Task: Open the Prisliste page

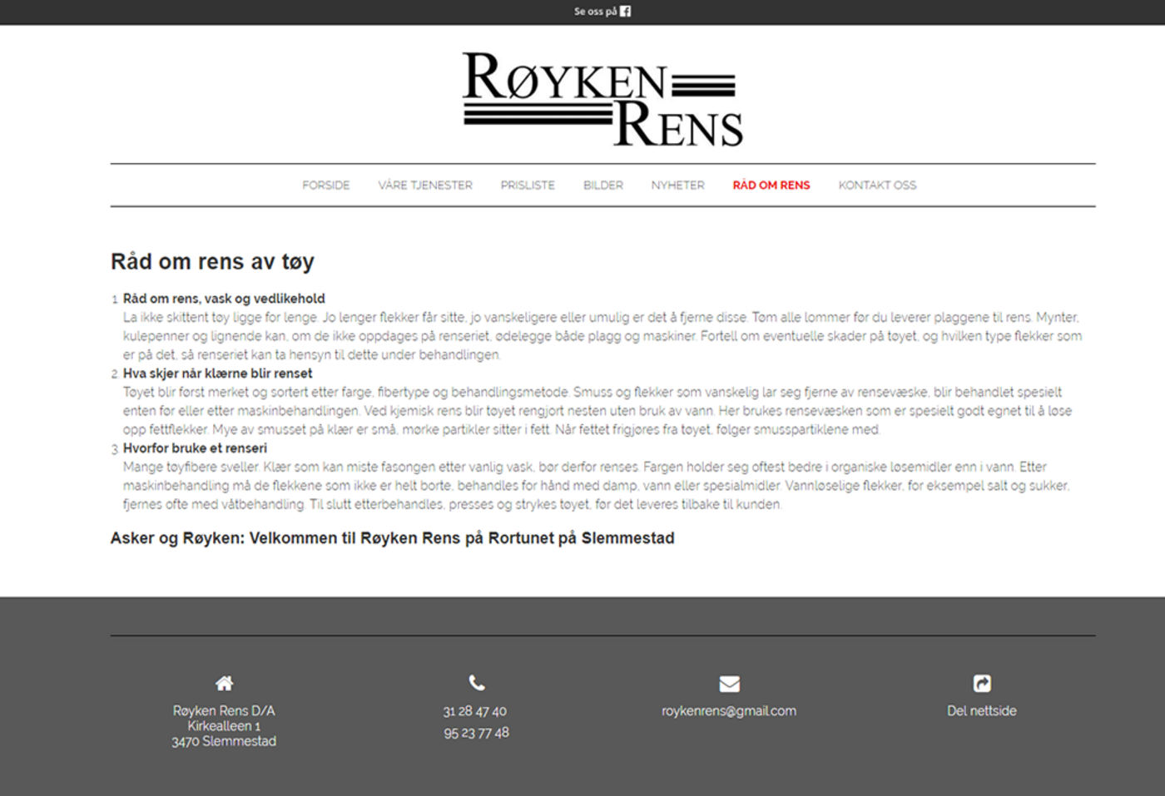Action: click(528, 185)
